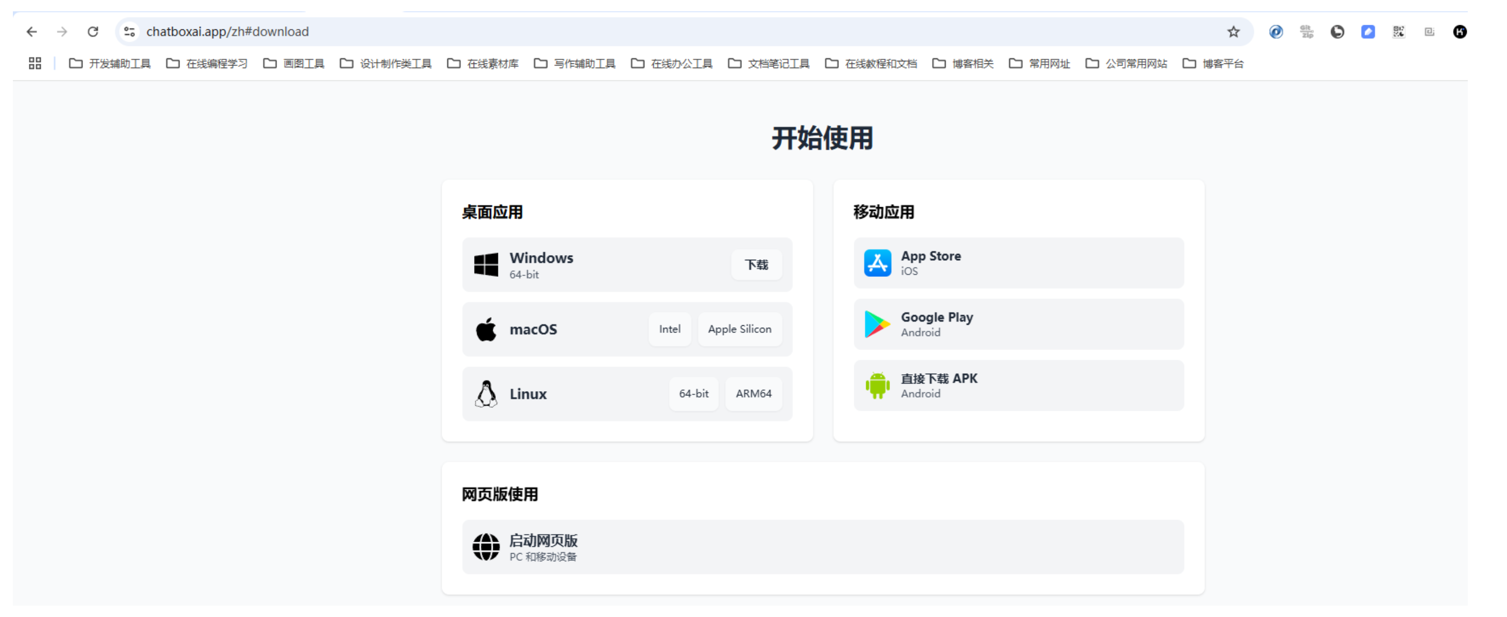Choose macOS Intel download

(x=669, y=329)
